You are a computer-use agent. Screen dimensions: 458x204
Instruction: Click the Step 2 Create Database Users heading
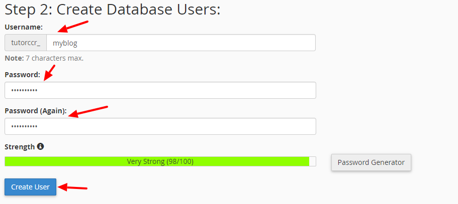pos(113,10)
